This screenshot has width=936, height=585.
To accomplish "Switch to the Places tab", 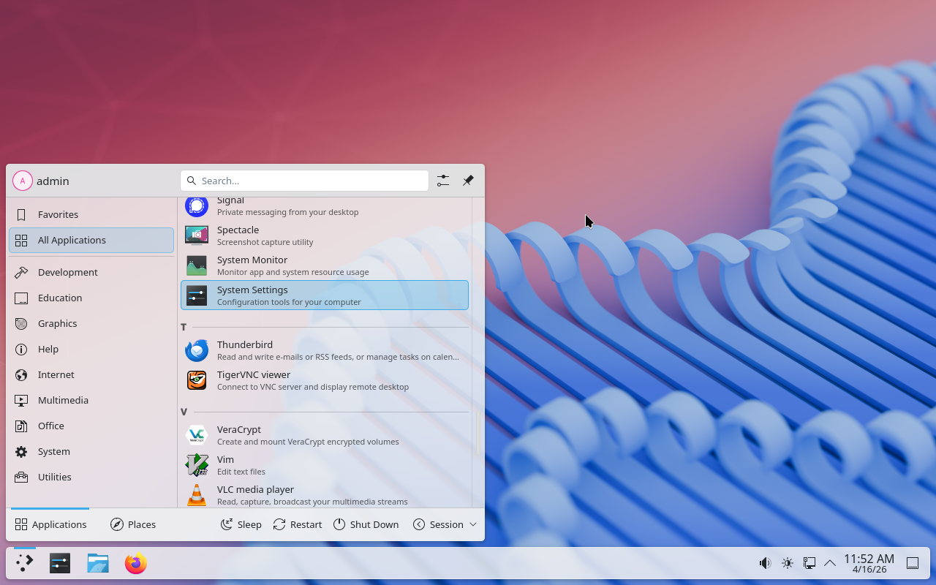I will [133, 524].
